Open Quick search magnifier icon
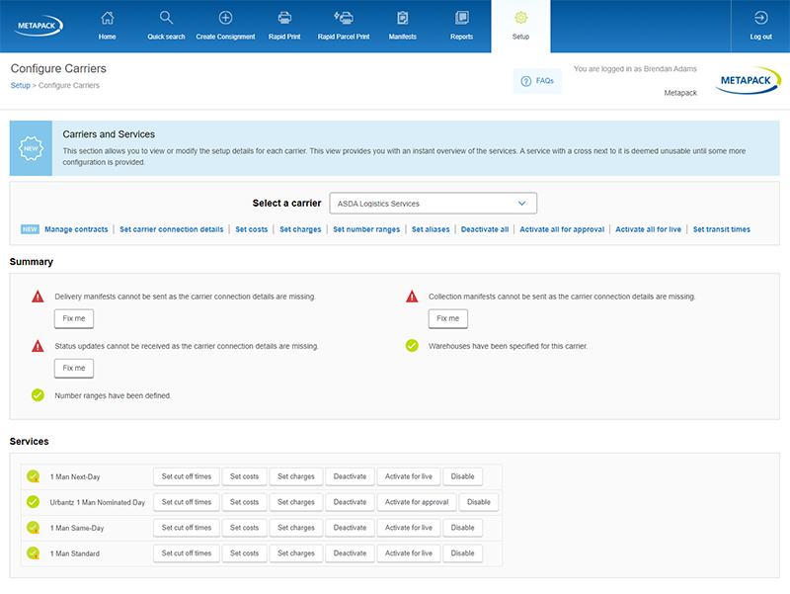The width and height of the screenshot is (790, 594). coord(166,18)
